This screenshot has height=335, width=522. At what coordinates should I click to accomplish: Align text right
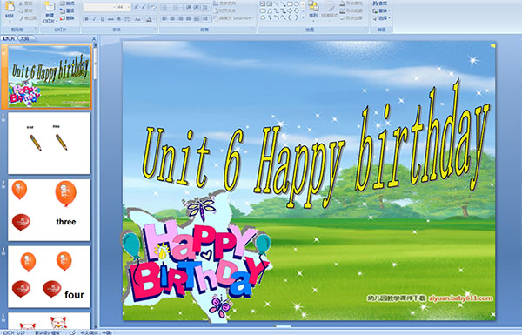[x=180, y=18]
